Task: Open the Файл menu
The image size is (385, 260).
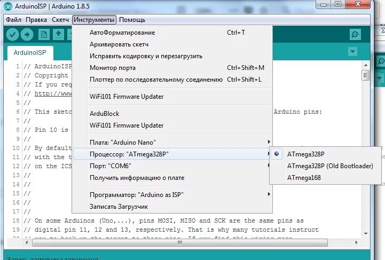Action: coord(13,20)
